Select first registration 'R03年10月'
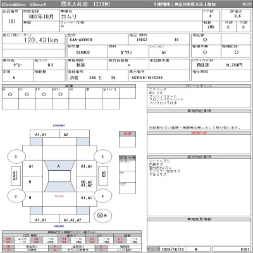253x253 pixels. coord(41,16)
